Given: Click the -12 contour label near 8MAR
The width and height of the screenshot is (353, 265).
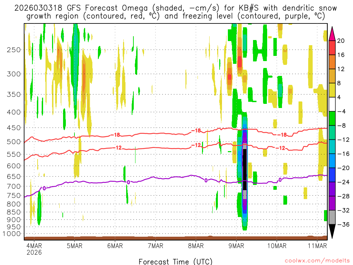Looking at the screenshot, I should [196, 145].
